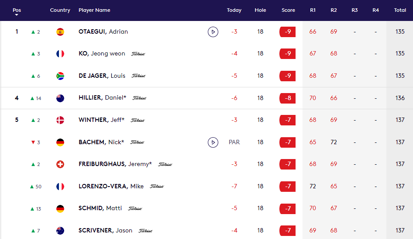Click the Switzerland flag icon

[60, 164]
